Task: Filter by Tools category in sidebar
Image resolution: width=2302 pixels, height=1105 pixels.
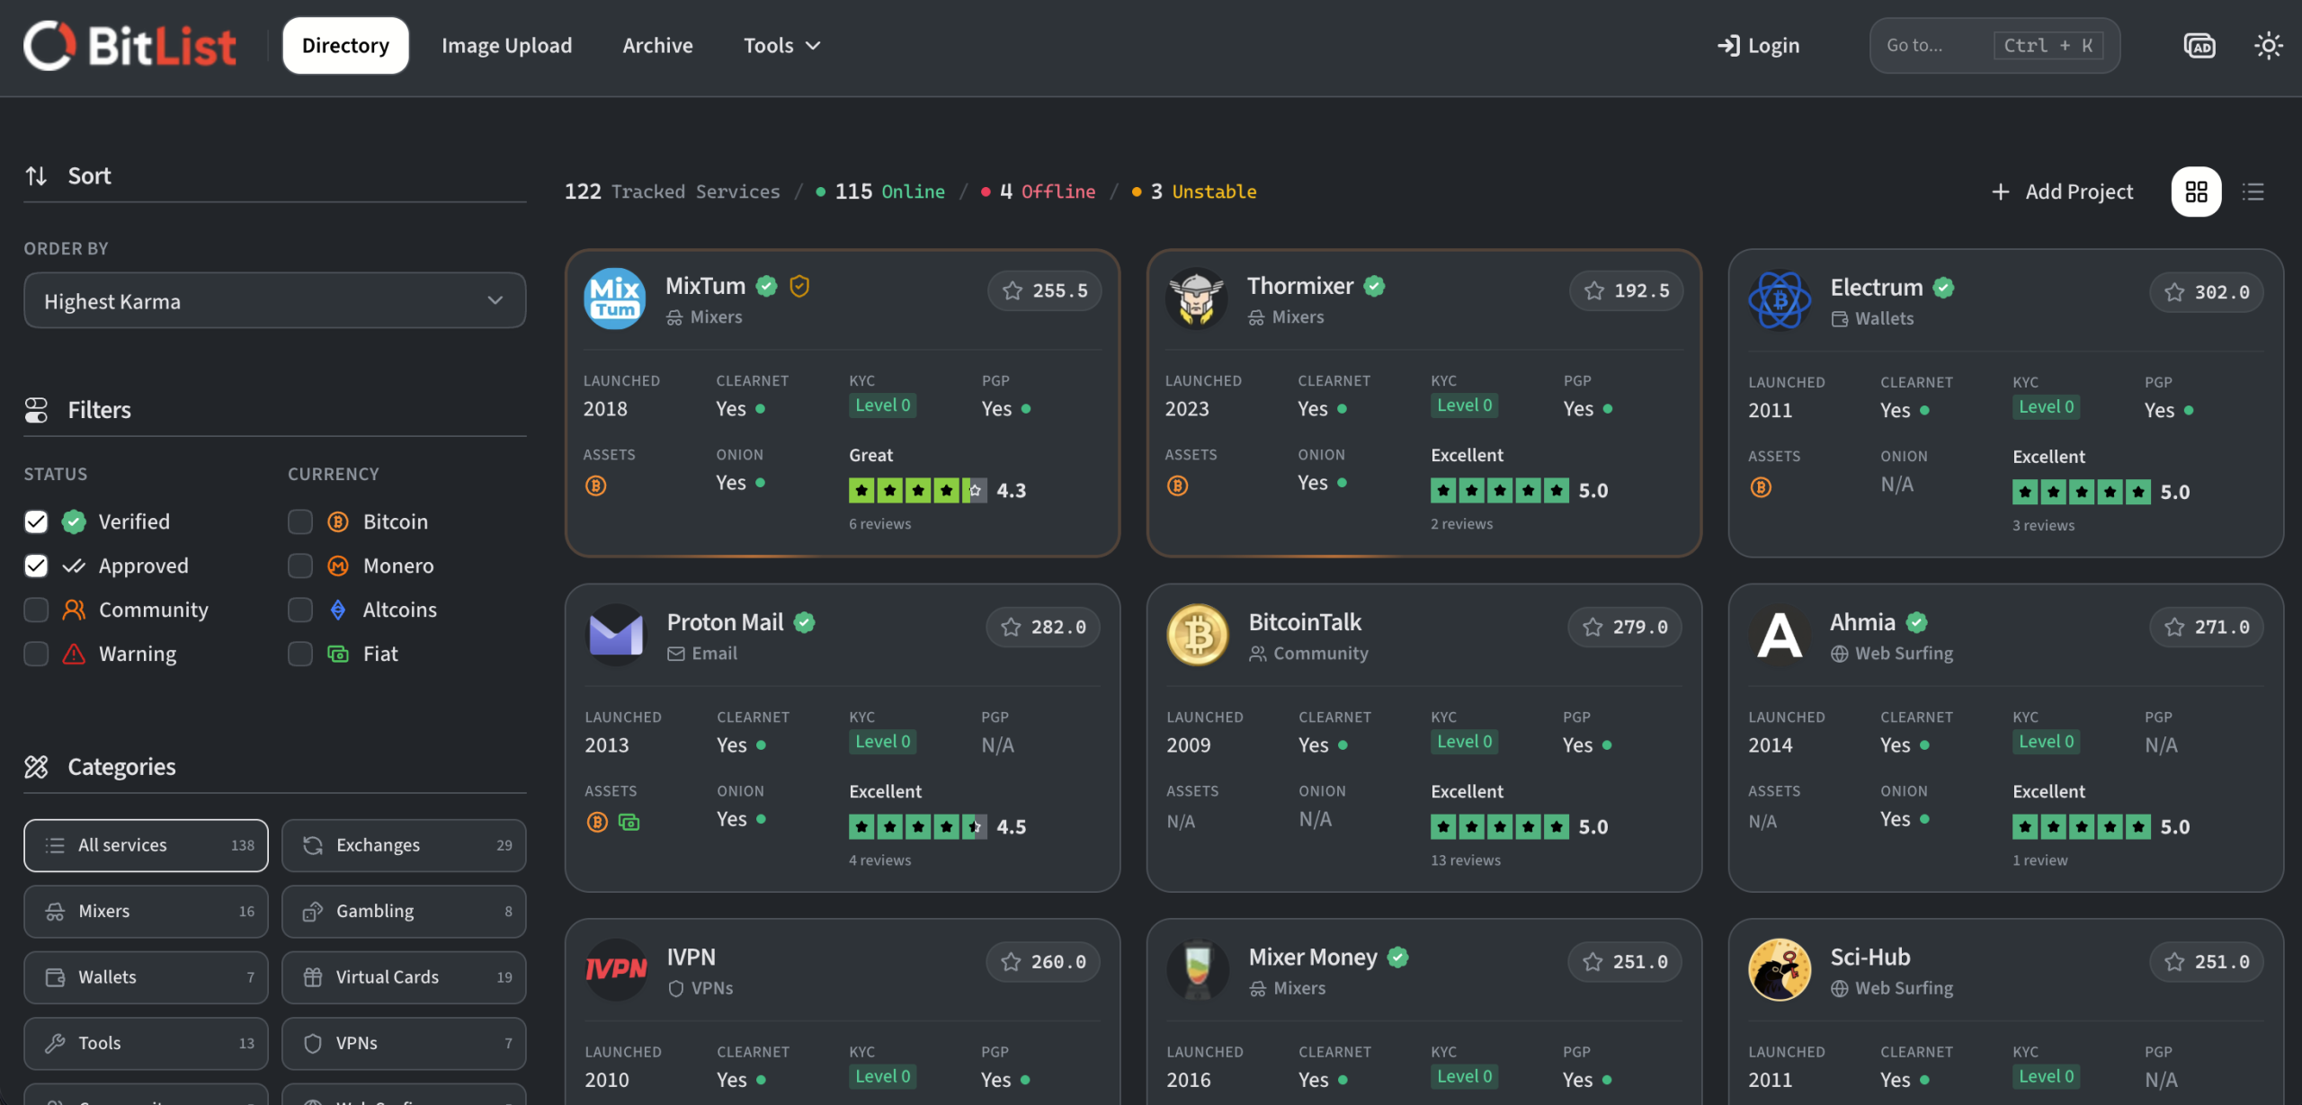Action: coord(146,1043)
